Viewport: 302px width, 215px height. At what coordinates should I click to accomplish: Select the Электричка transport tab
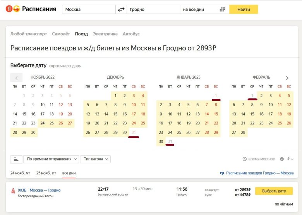105,34
